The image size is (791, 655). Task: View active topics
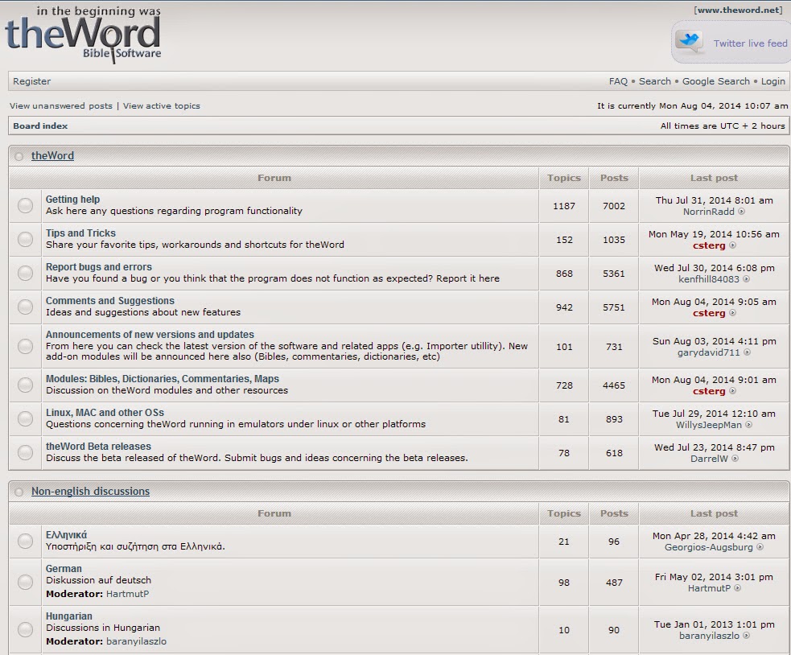pos(162,105)
